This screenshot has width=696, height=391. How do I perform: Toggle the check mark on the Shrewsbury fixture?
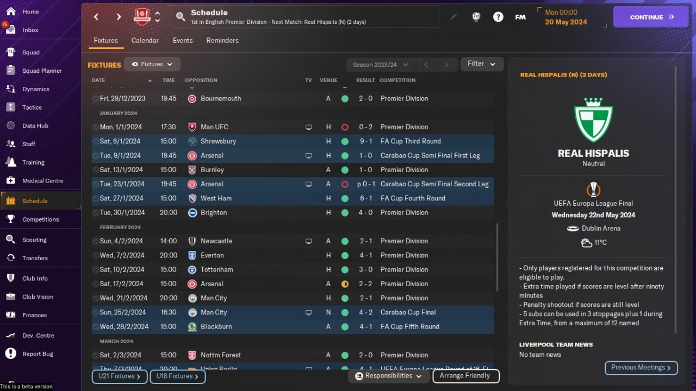(x=96, y=141)
